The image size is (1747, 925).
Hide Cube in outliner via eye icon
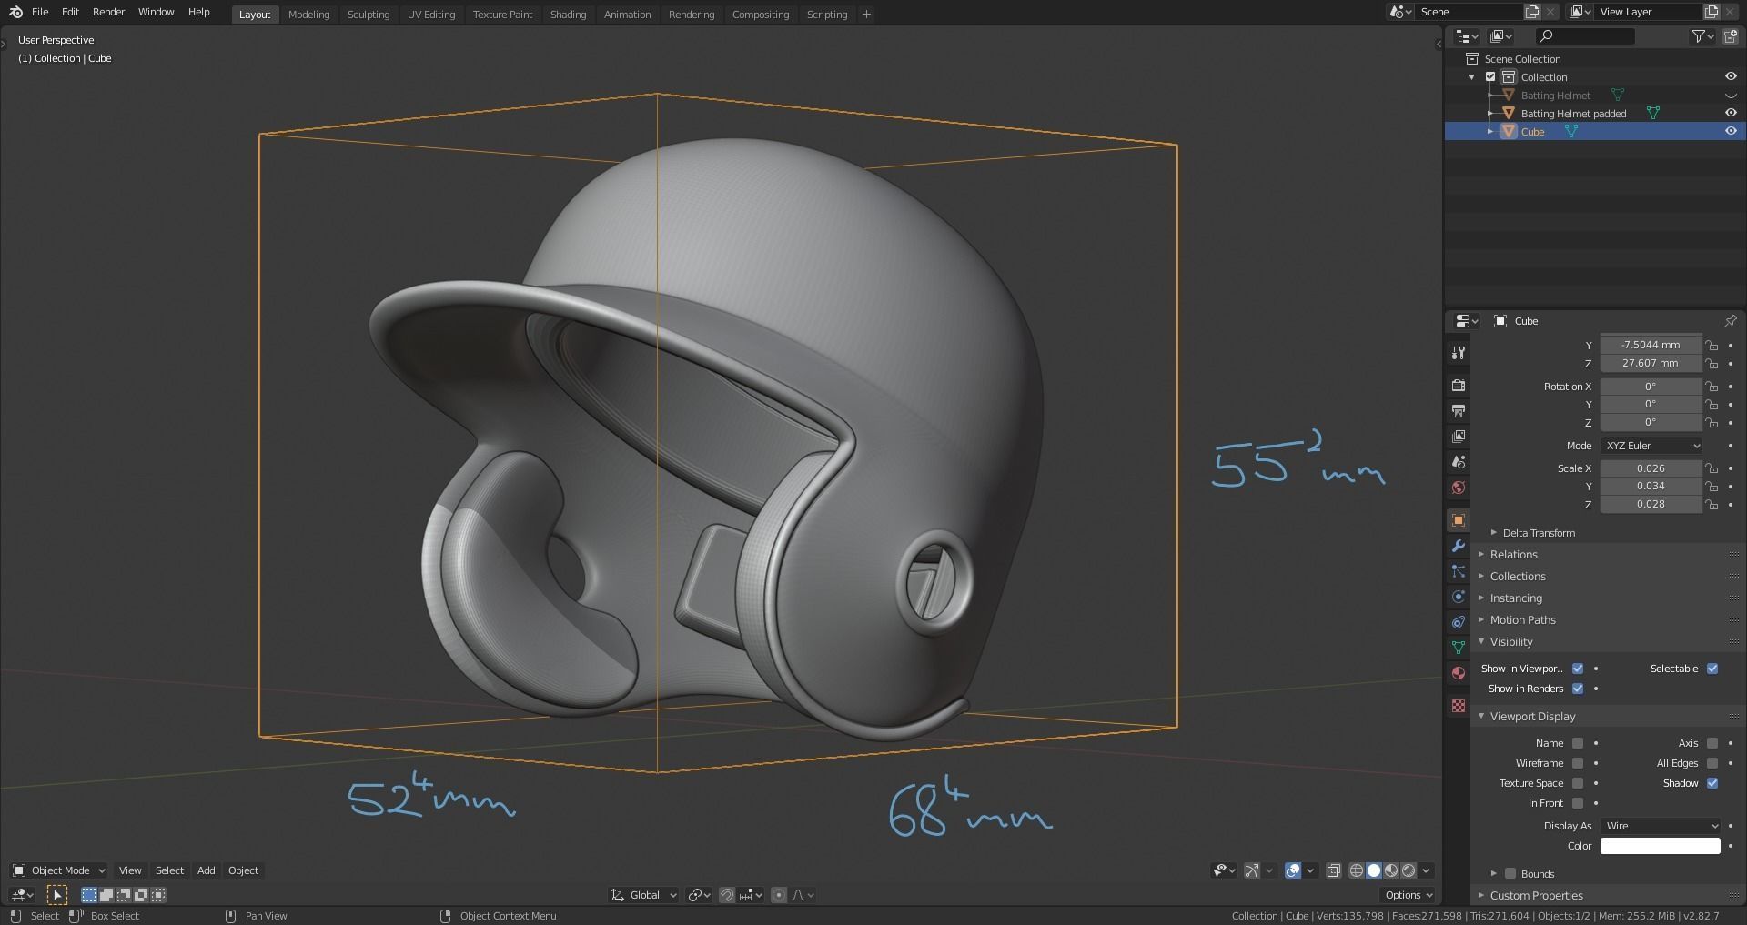(x=1731, y=131)
